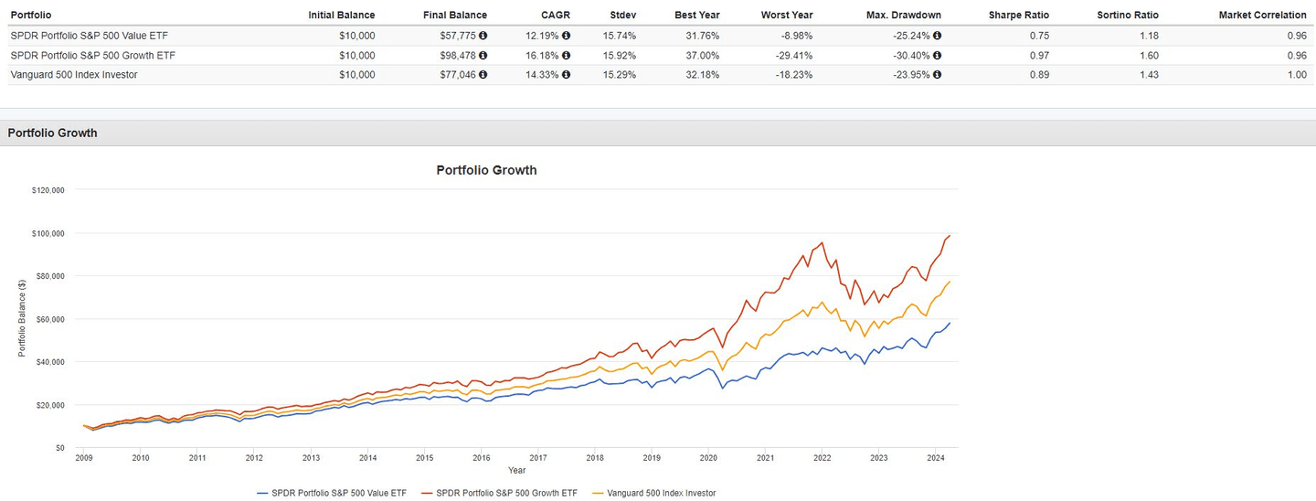
Task: Click the Portfolio Growth section header
Action: click(52, 133)
